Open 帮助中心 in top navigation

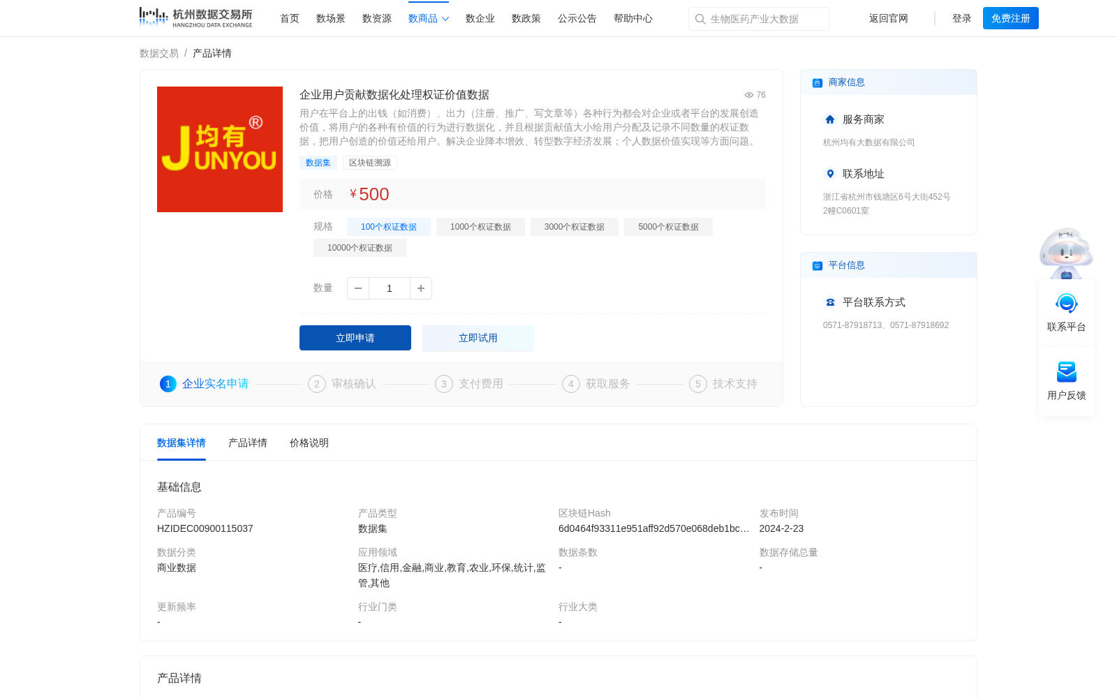(x=633, y=19)
